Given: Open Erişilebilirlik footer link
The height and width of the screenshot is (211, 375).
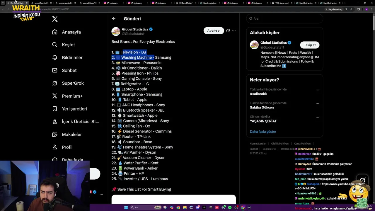Looking at the screenshot, I should [269, 149].
